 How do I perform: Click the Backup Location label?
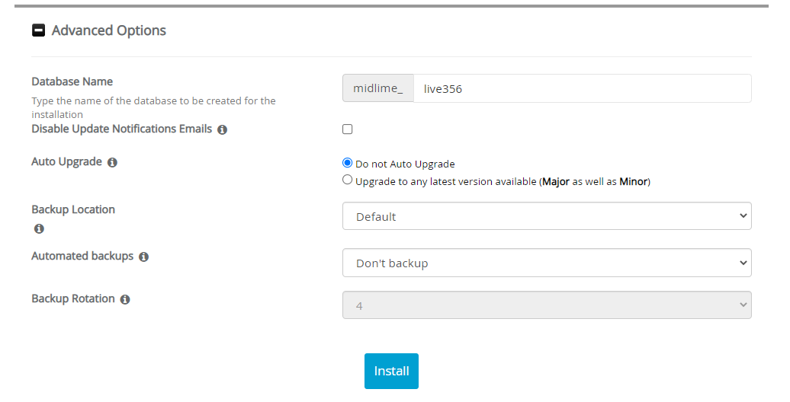coord(73,209)
